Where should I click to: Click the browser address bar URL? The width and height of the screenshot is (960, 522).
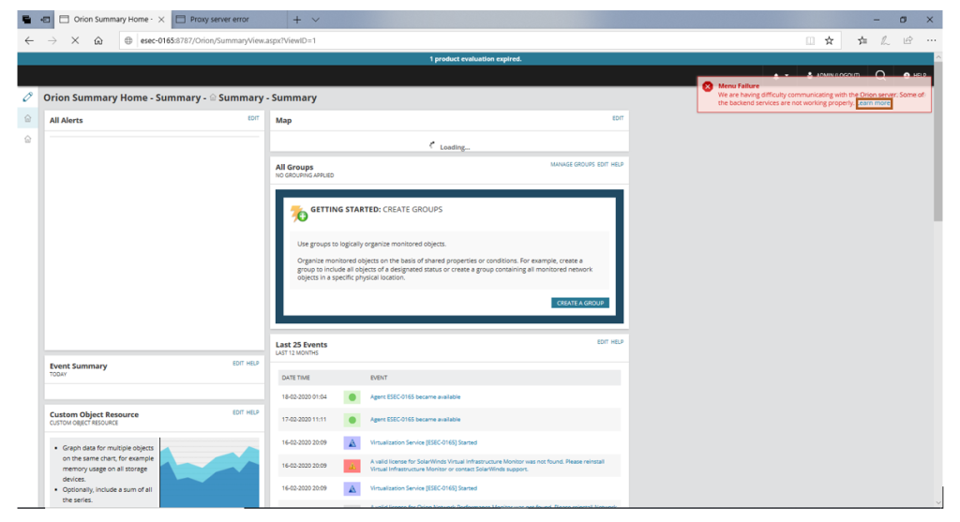228,40
